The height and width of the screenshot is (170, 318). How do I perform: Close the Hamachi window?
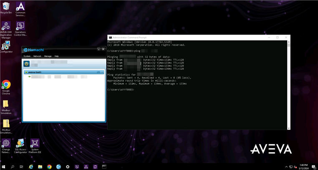tap(103, 49)
